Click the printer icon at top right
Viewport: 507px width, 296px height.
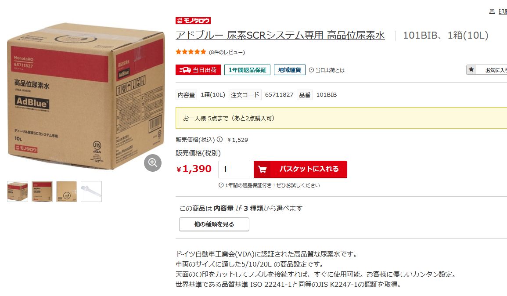(x=492, y=12)
